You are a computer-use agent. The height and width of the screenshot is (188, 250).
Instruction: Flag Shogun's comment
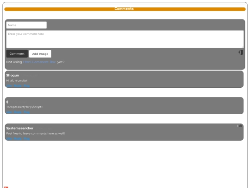point(27,86)
